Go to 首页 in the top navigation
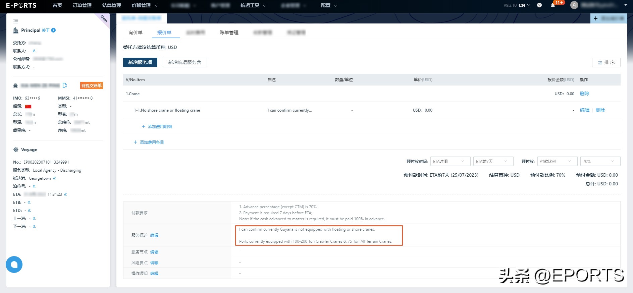633x293 pixels. (x=57, y=5)
